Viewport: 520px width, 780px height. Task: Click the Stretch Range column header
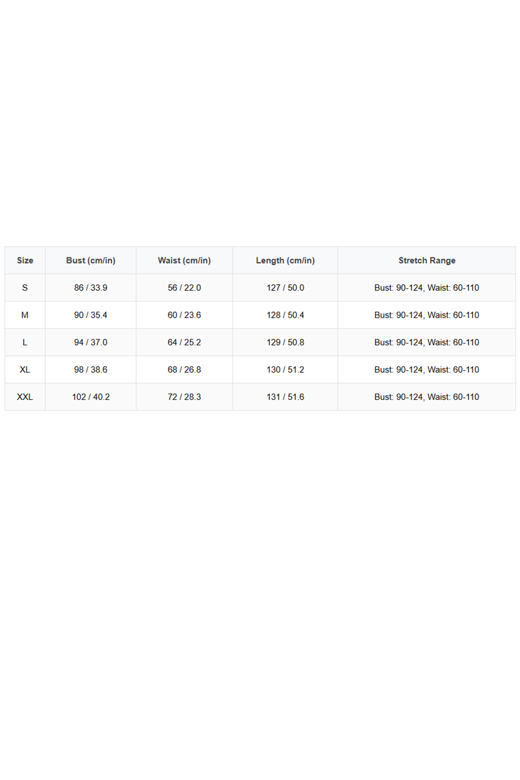[x=427, y=260]
